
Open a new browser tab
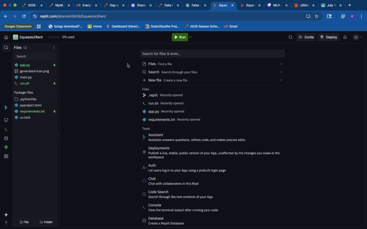point(349,5)
